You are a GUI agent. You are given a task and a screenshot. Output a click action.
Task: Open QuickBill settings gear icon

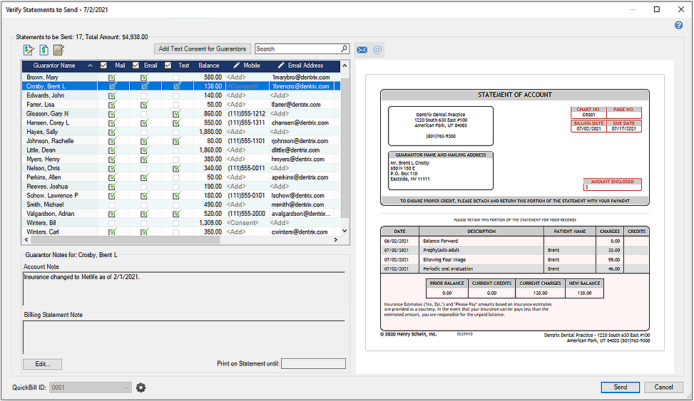tap(141, 387)
